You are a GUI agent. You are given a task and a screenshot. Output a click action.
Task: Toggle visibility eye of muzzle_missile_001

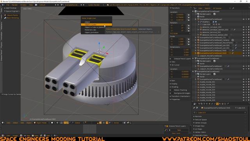244,82
